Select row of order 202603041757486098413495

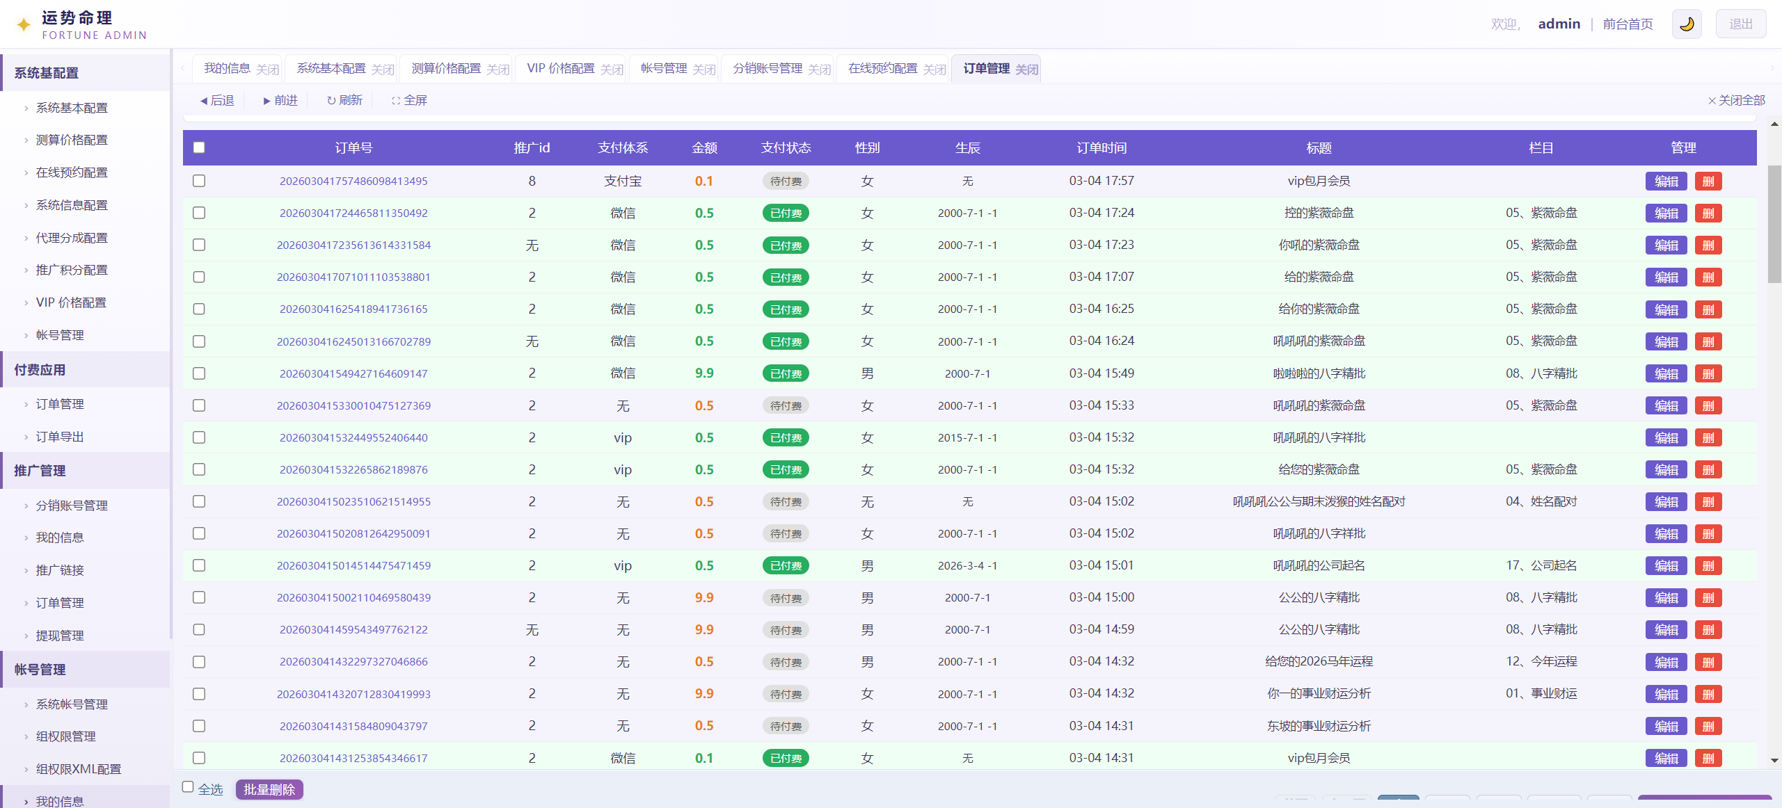pos(199,181)
